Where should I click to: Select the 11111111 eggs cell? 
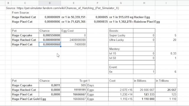pyautogui.click(x=74, y=90)
